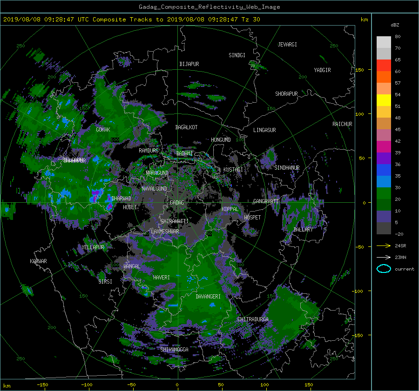
Task: Click the CHITRADURGA city label
Action: click(253, 319)
